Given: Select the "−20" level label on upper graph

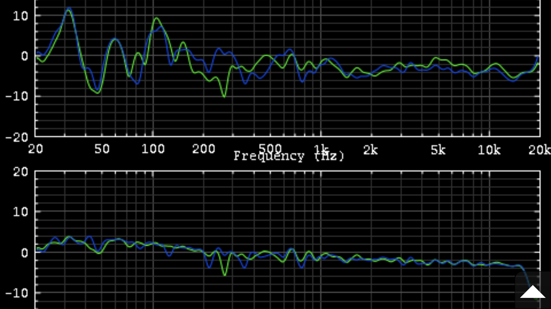Looking at the screenshot, I should pos(17,137).
